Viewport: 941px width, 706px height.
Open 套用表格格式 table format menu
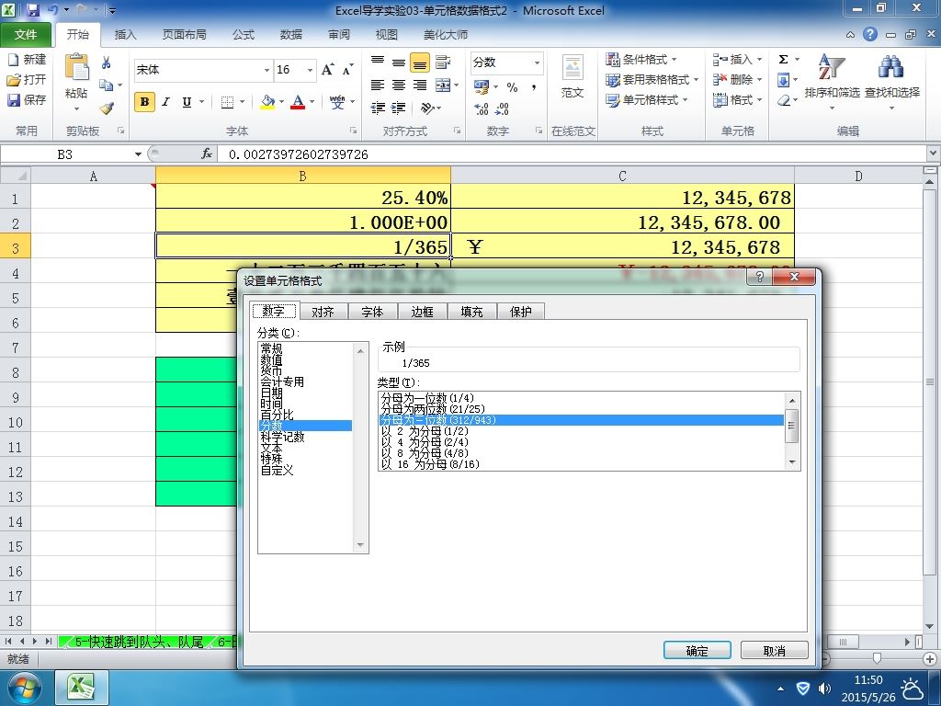(652, 79)
